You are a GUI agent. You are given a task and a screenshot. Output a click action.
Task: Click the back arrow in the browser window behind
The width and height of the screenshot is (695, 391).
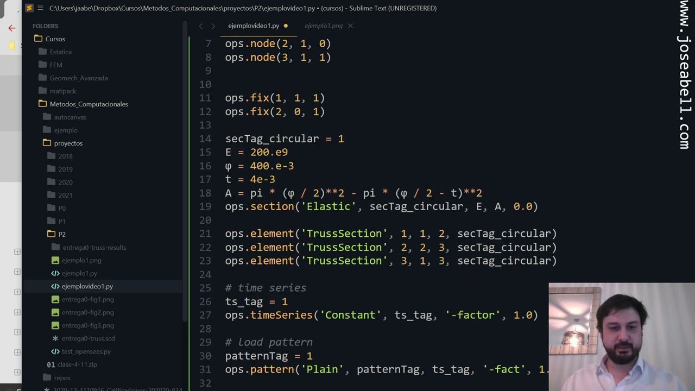pos(11,28)
